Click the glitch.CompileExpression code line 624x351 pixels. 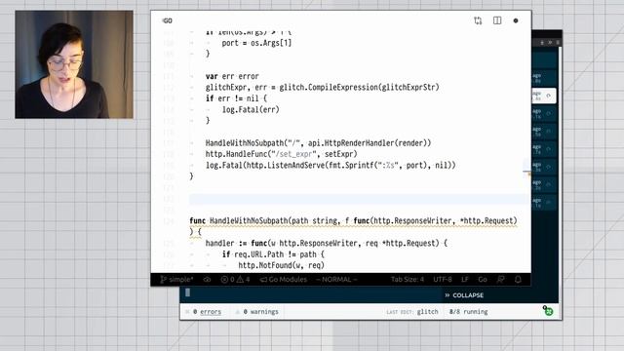click(322, 87)
